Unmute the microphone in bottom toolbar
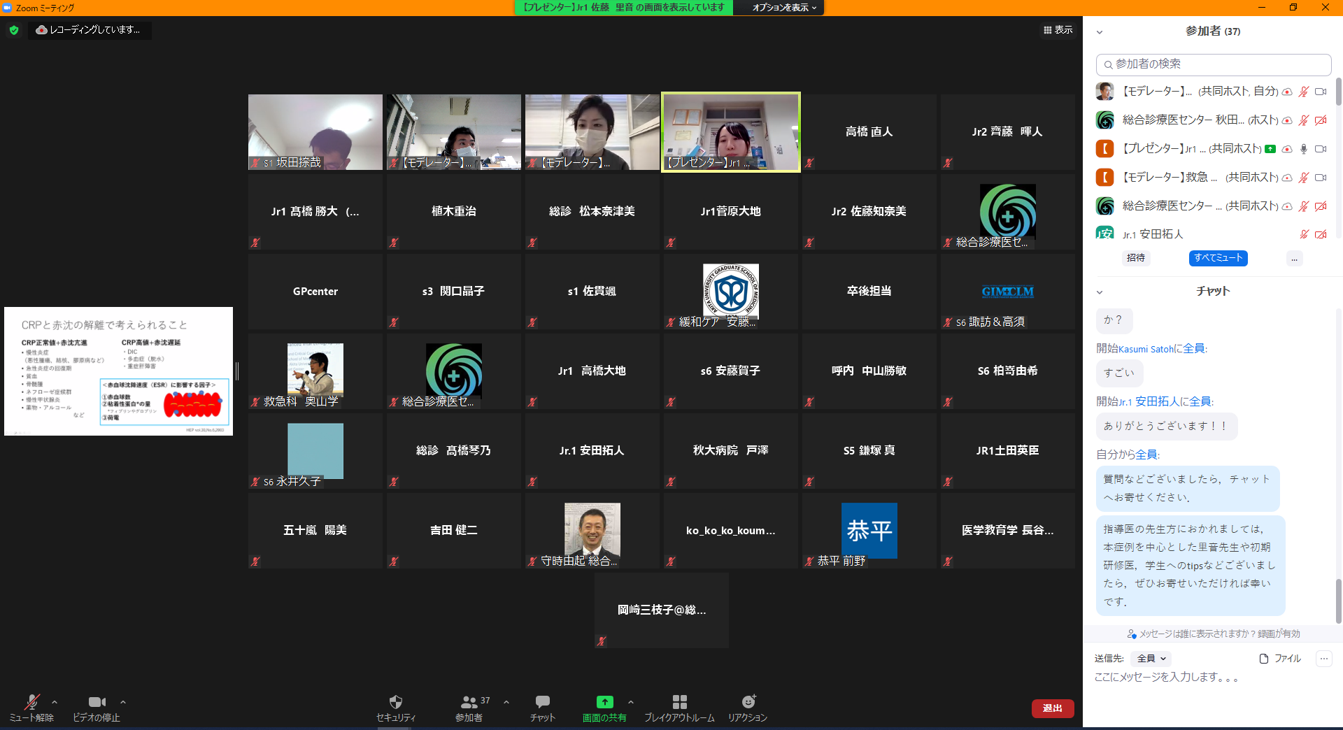 coord(31,702)
